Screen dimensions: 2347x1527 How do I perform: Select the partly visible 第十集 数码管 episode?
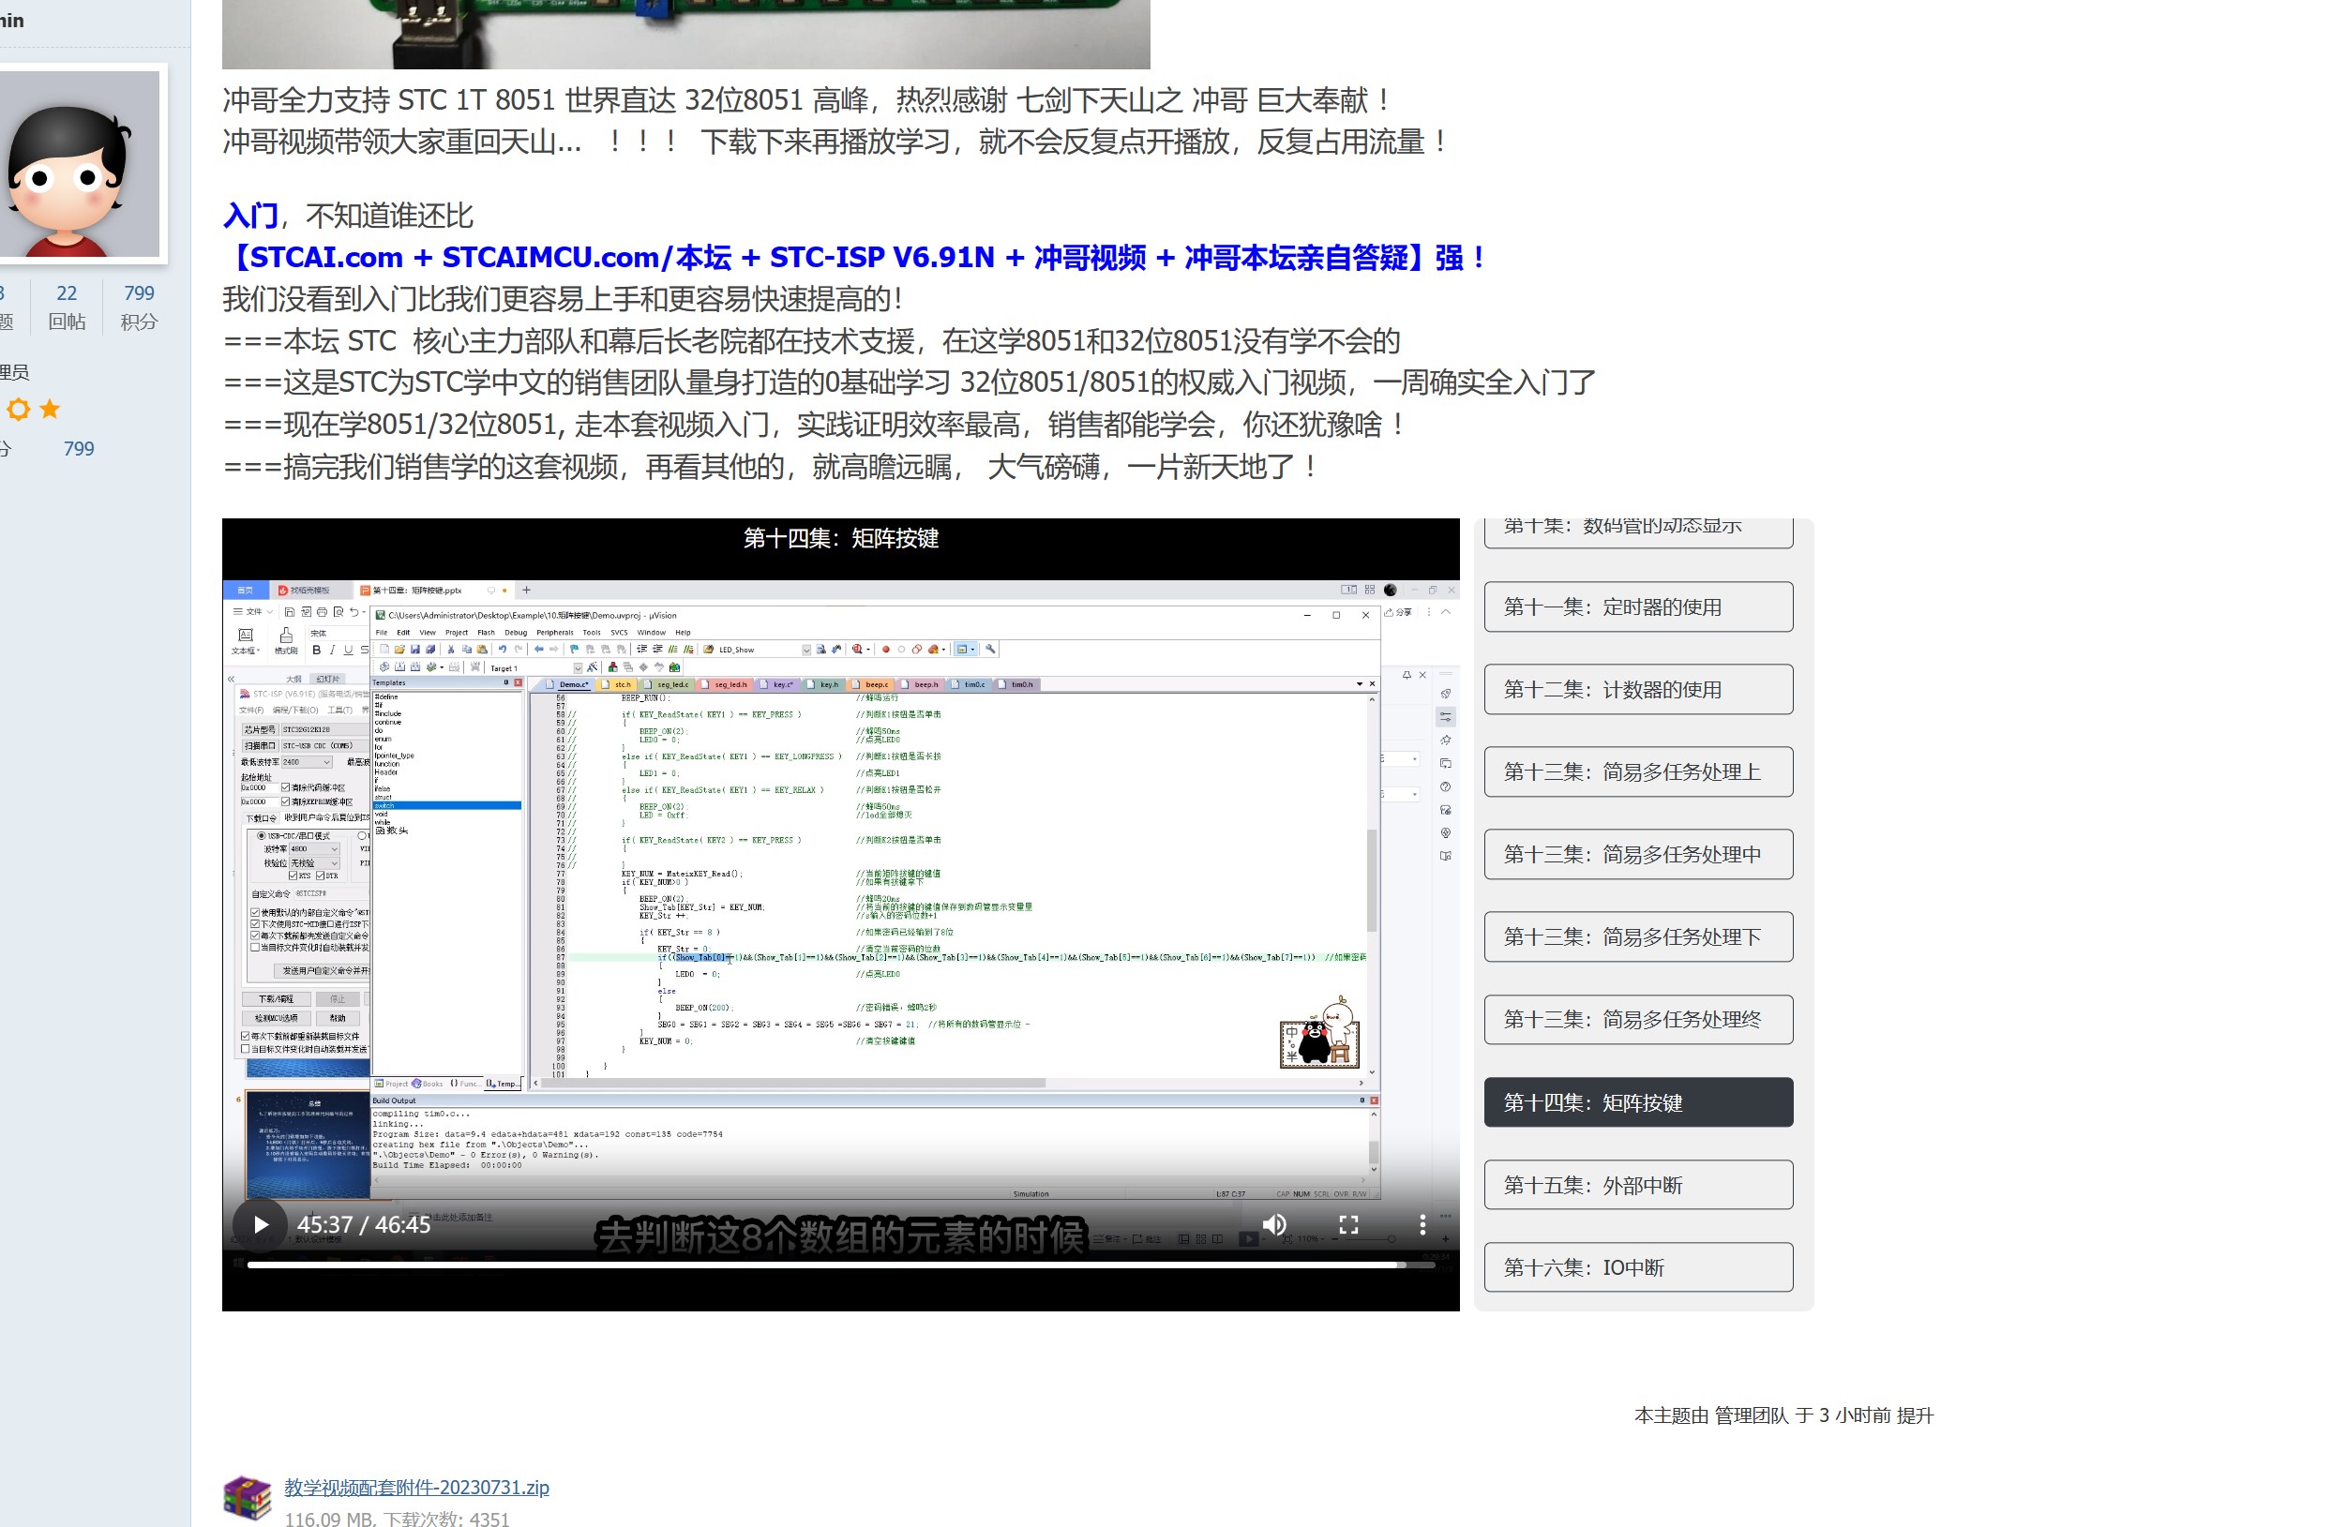click(1638, 531)
